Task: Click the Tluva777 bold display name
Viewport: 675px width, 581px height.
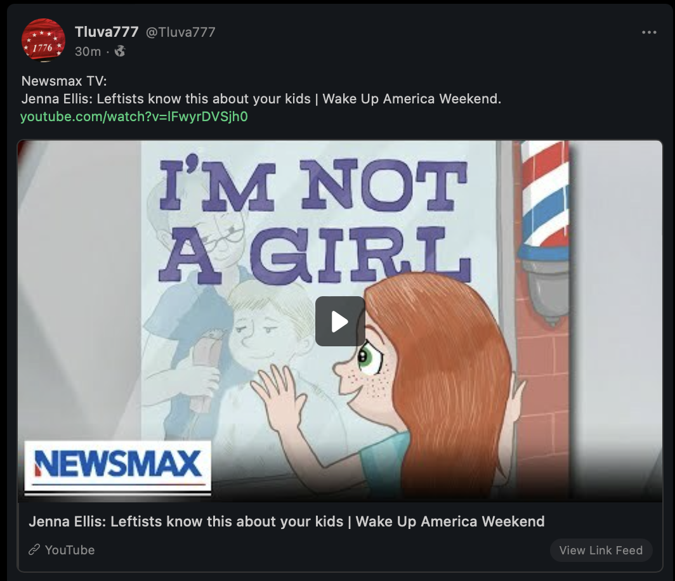Action: coord(107,32)
